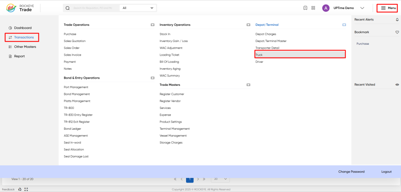The width and height of the screenshot is (401, 192).
Task: Click the search magnifier icon
Action: coord(67,8)
